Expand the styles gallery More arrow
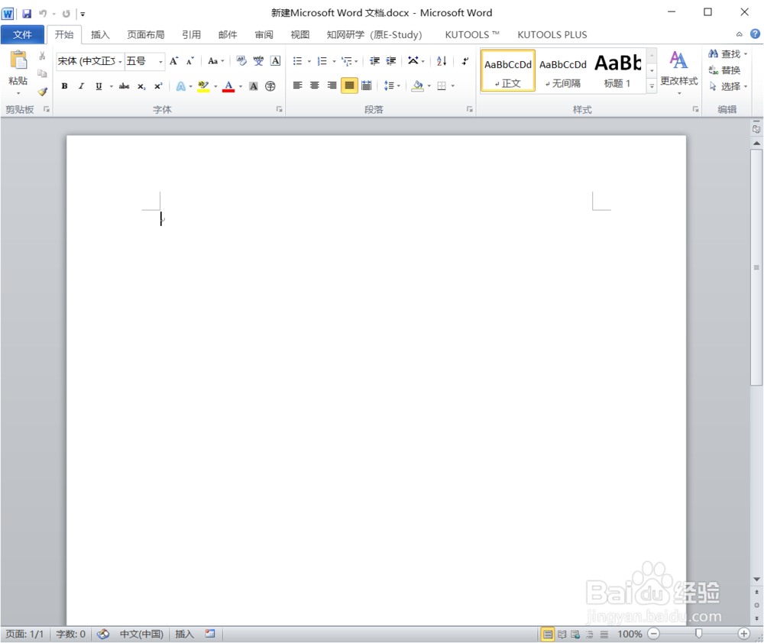 [652, 86]
